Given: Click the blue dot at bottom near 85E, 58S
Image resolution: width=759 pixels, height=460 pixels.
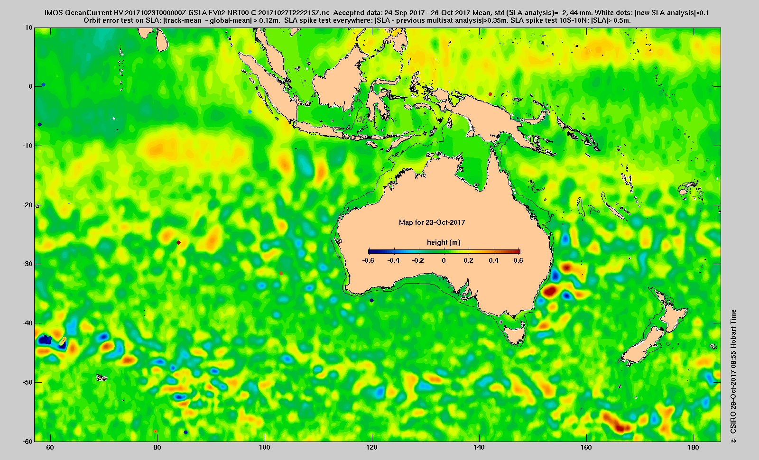Looking at the screenshot, I should 185,432.
